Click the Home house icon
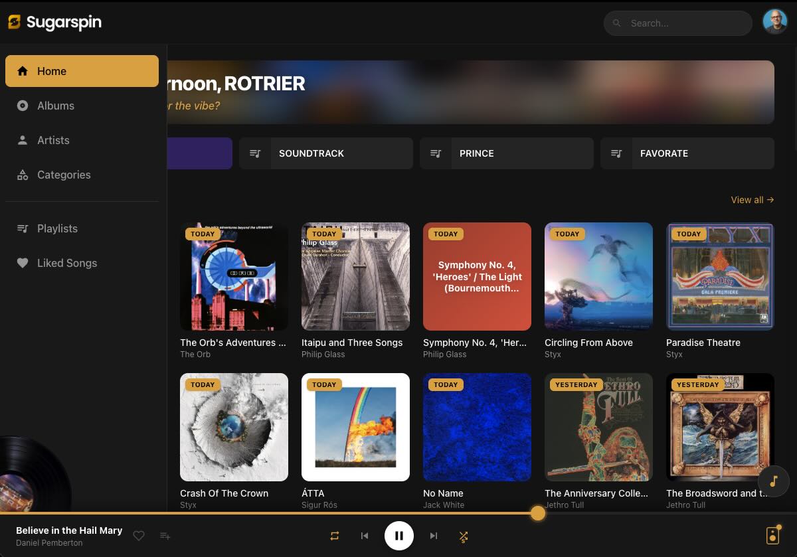The height and width of the screenshot is (557, 797). pyautogui.click(x=23, y=71)
